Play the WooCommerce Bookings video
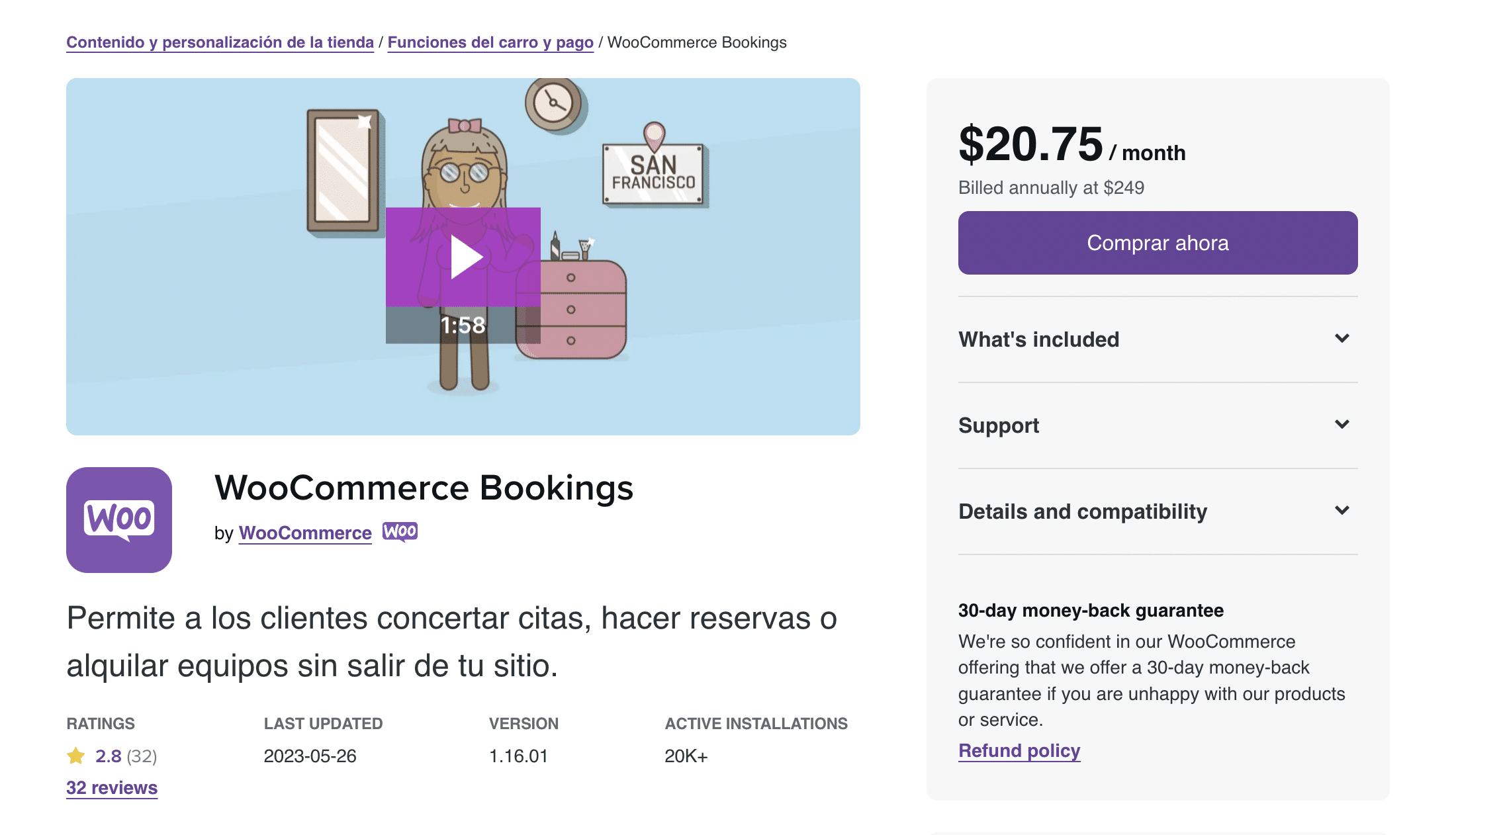Viewport: 1501px width, 835px height. [463, 257]
